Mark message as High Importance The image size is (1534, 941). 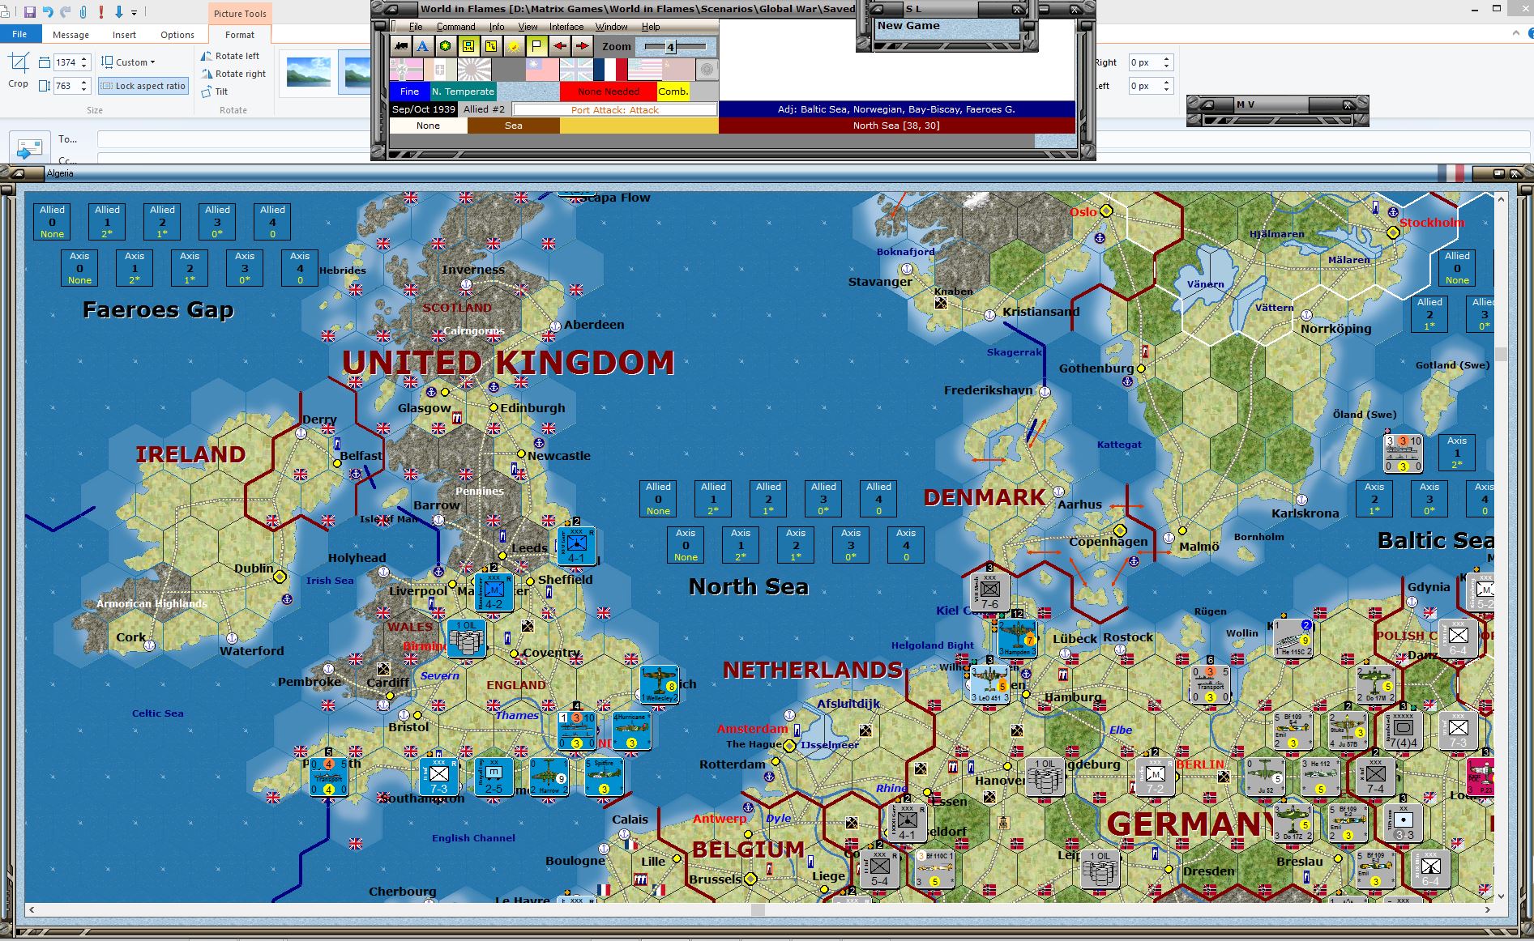click(x=101, y=12)
